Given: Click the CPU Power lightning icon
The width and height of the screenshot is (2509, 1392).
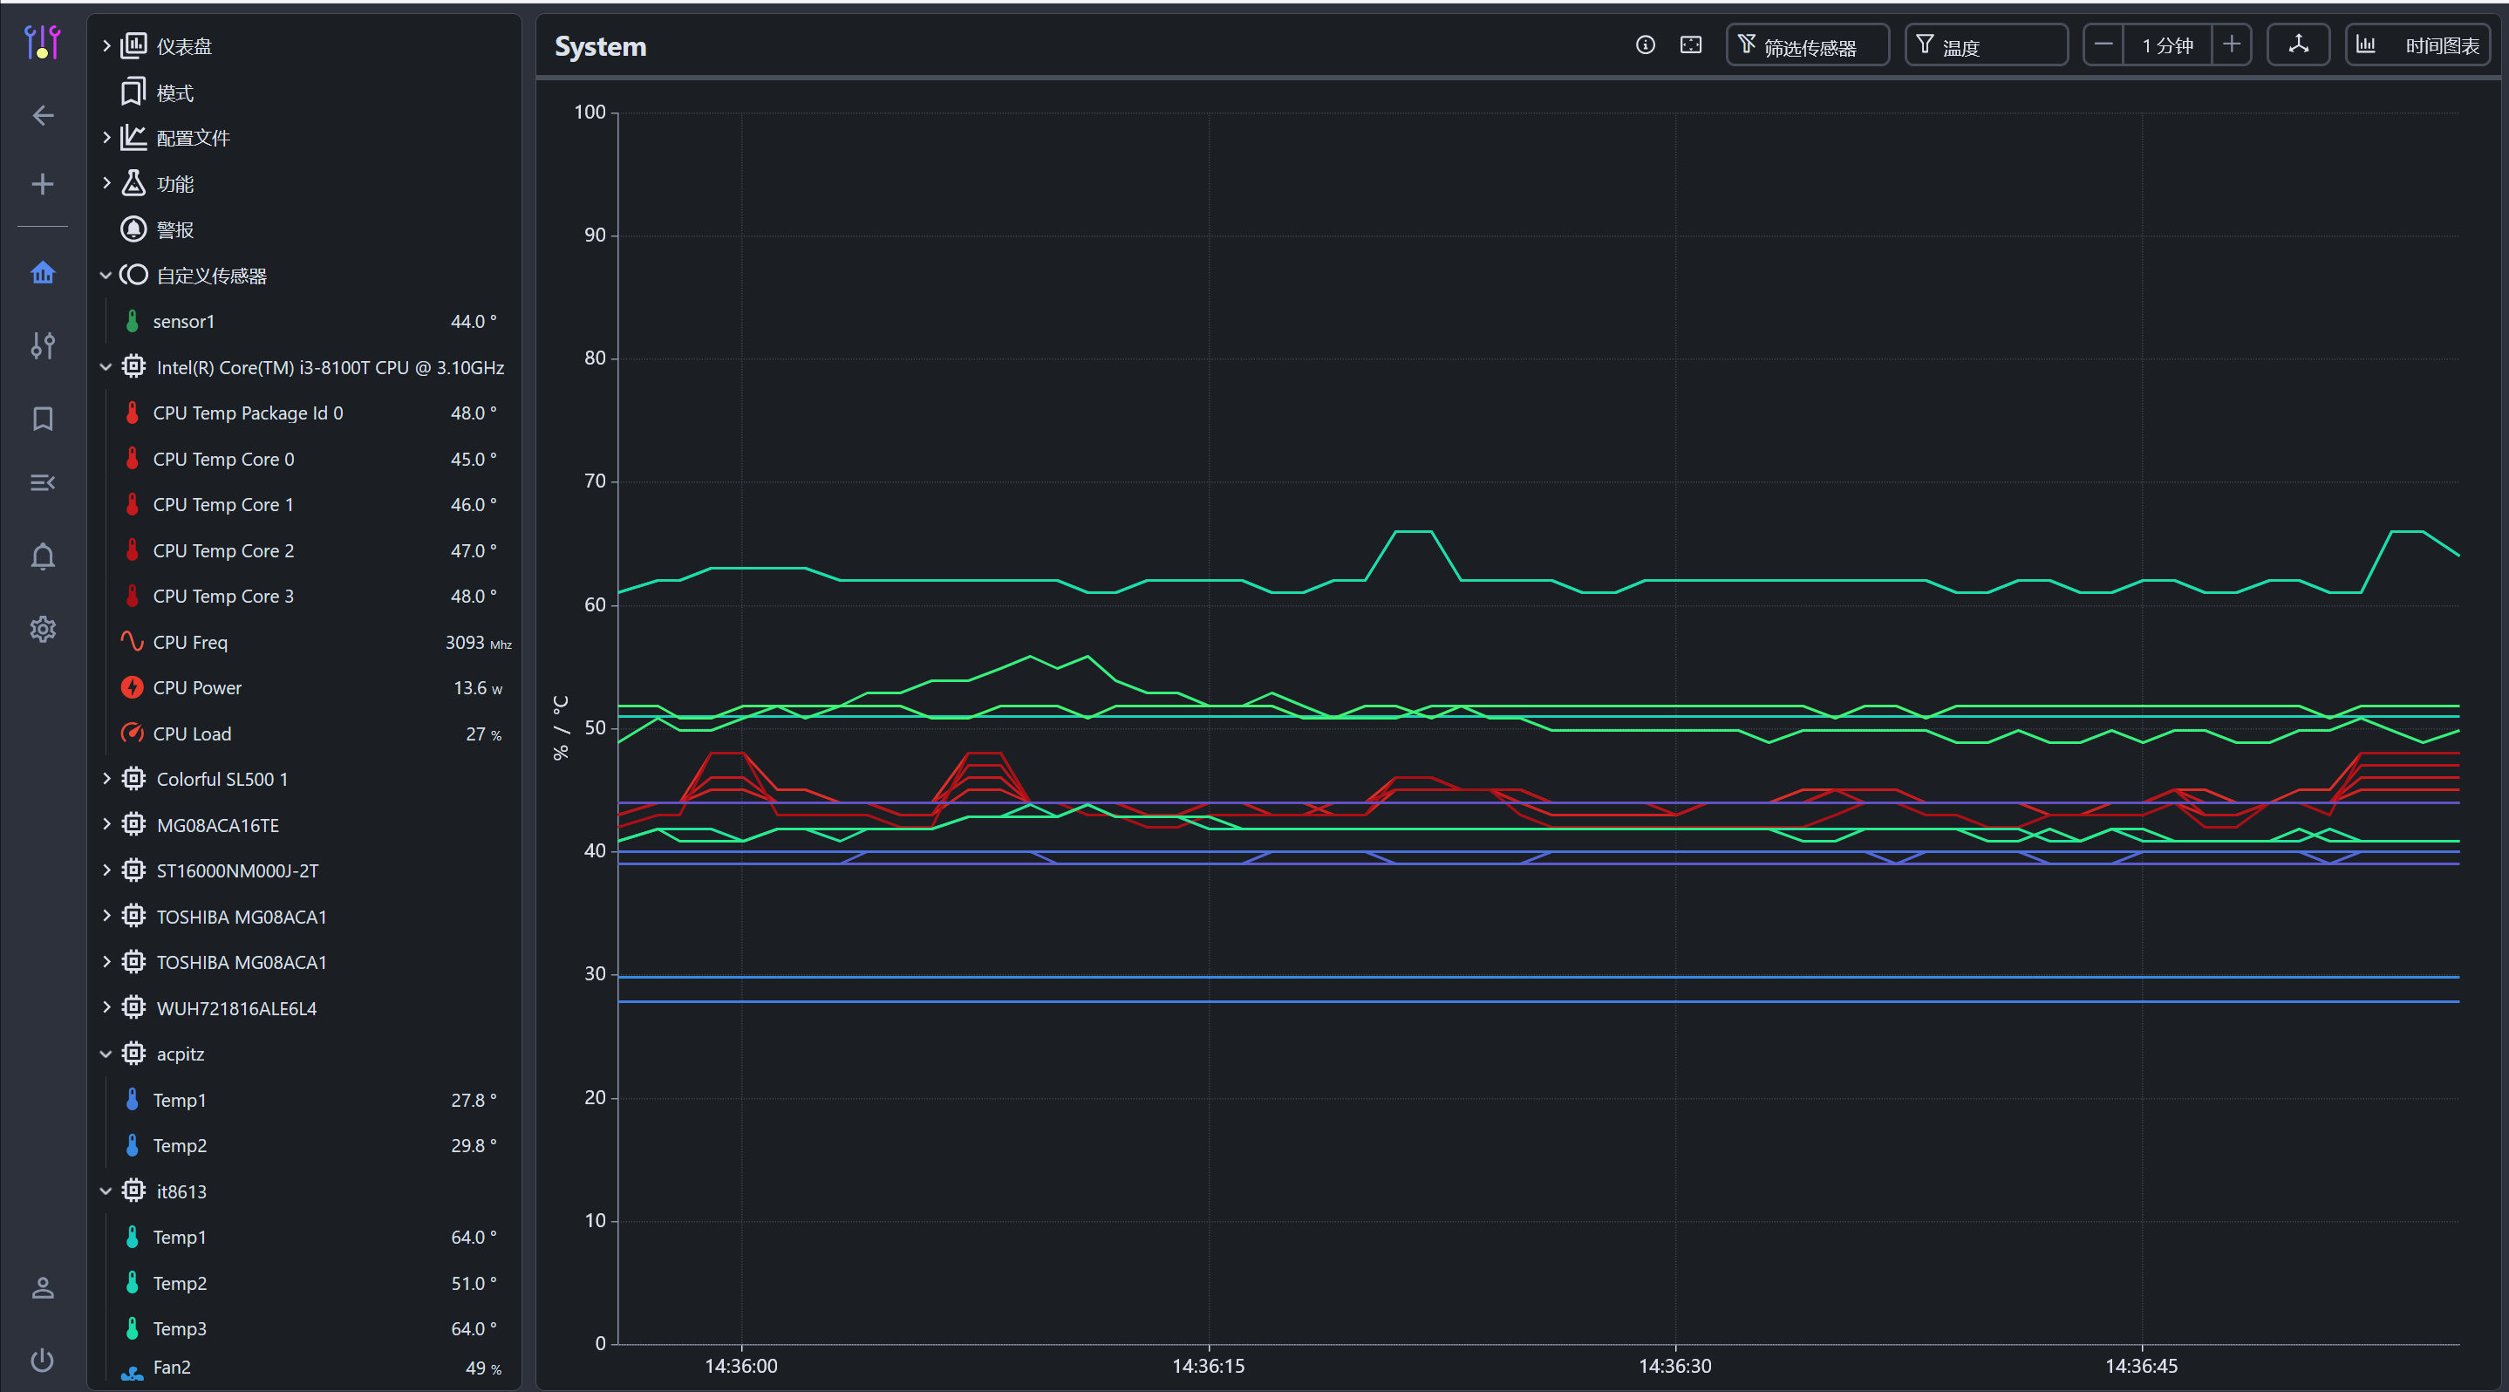Looking at the screenshot, I should click(133, 686).
